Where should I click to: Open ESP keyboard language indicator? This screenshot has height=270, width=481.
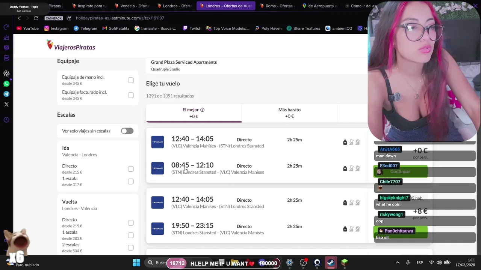tap(420, 263)
